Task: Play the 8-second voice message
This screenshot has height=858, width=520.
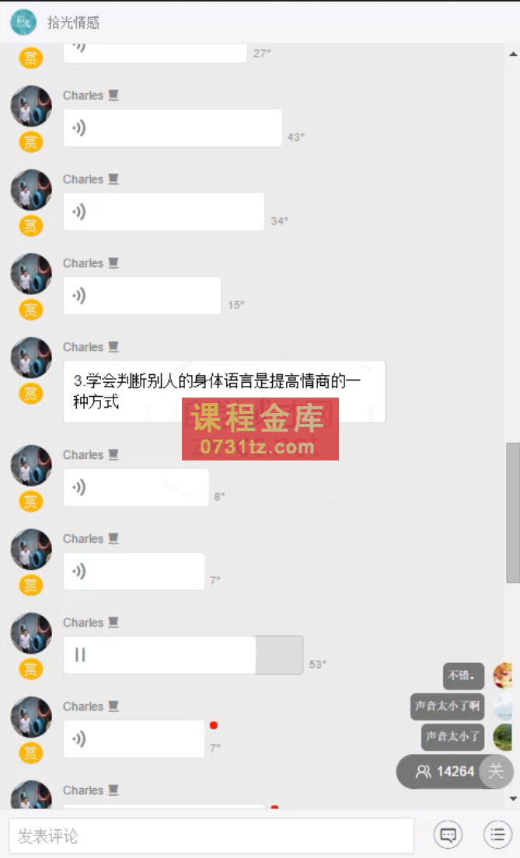Action: tap(136, 487)
